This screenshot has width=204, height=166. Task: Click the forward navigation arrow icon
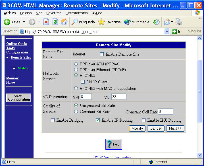point(32,22)
